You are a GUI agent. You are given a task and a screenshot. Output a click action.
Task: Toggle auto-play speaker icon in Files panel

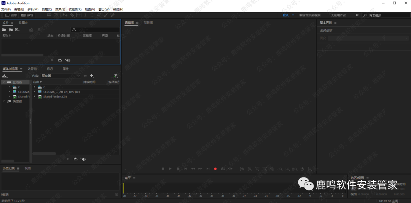point(68,60)
